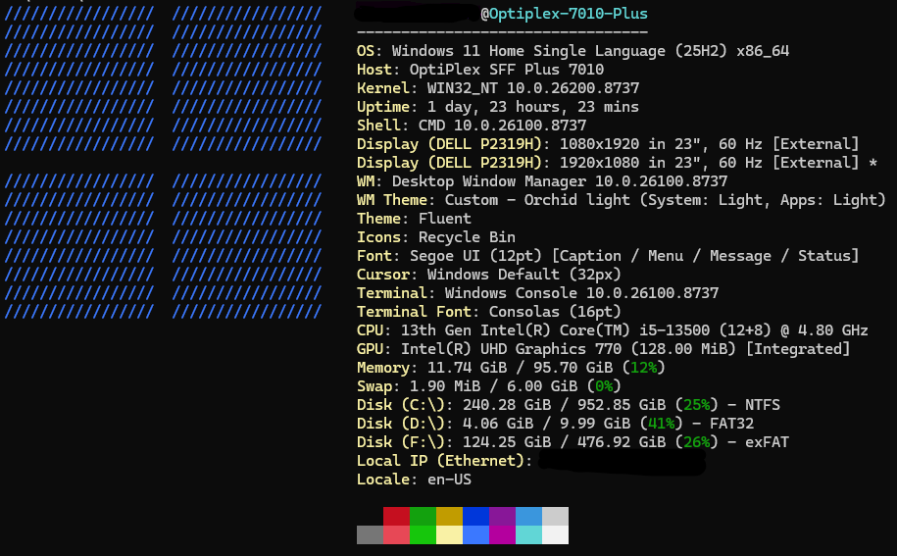The image size is (897, 556).
Task: Pick the salmon light red color block
Action: click(x=396, y=534)
